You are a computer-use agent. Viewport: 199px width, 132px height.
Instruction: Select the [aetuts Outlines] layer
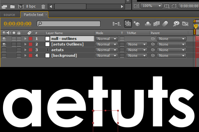click(x=67, y=44)
